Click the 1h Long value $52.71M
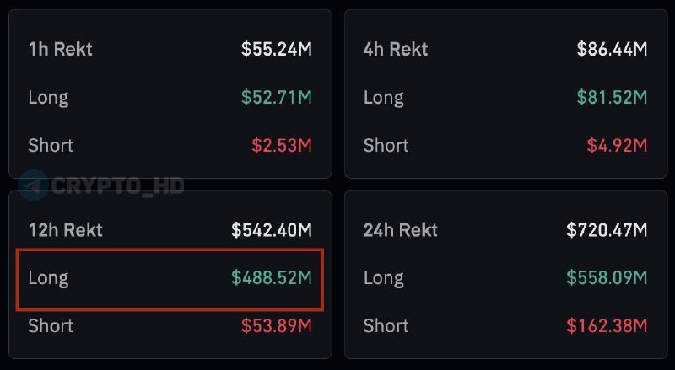 277,97
